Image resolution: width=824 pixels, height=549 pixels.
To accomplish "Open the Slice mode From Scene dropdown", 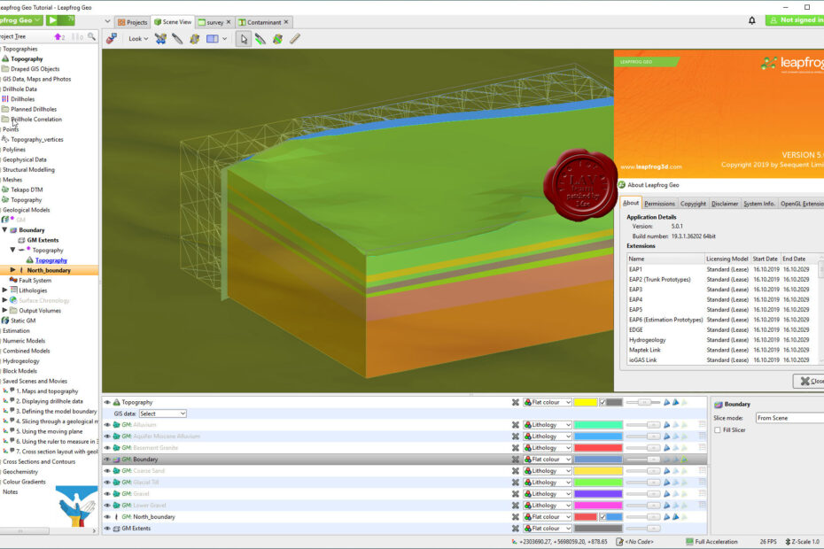I will [x=789, y=418].
